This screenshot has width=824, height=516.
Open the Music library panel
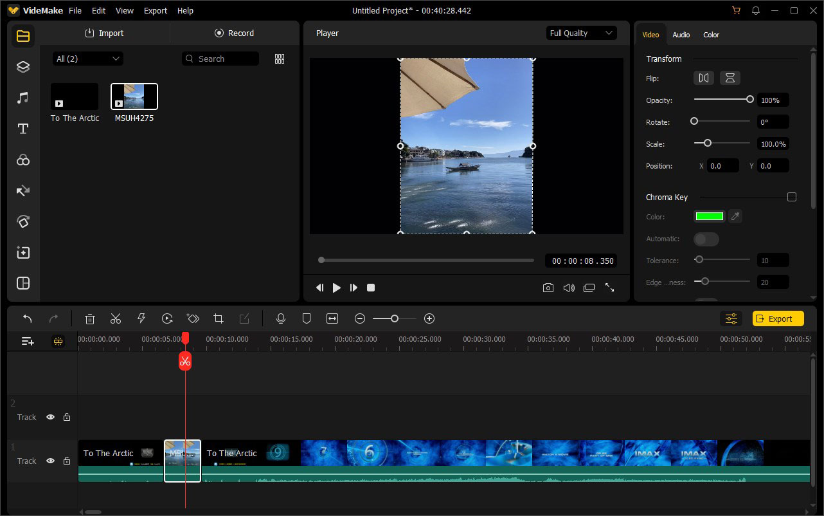tap(22, 97)
